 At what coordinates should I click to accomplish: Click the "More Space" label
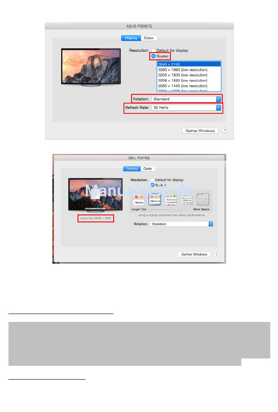(201, 210)
